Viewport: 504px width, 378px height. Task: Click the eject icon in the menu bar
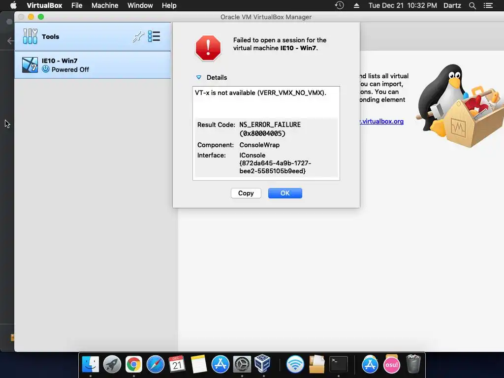click(x=356, y=5)
